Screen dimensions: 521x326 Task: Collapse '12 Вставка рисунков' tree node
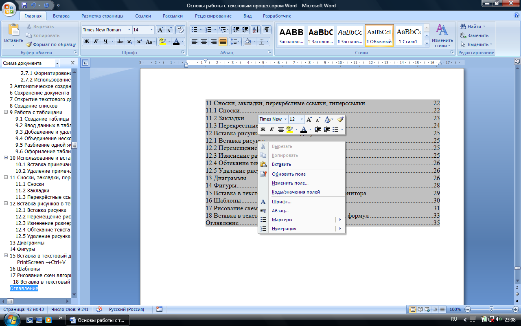click(x=6, y=203)
